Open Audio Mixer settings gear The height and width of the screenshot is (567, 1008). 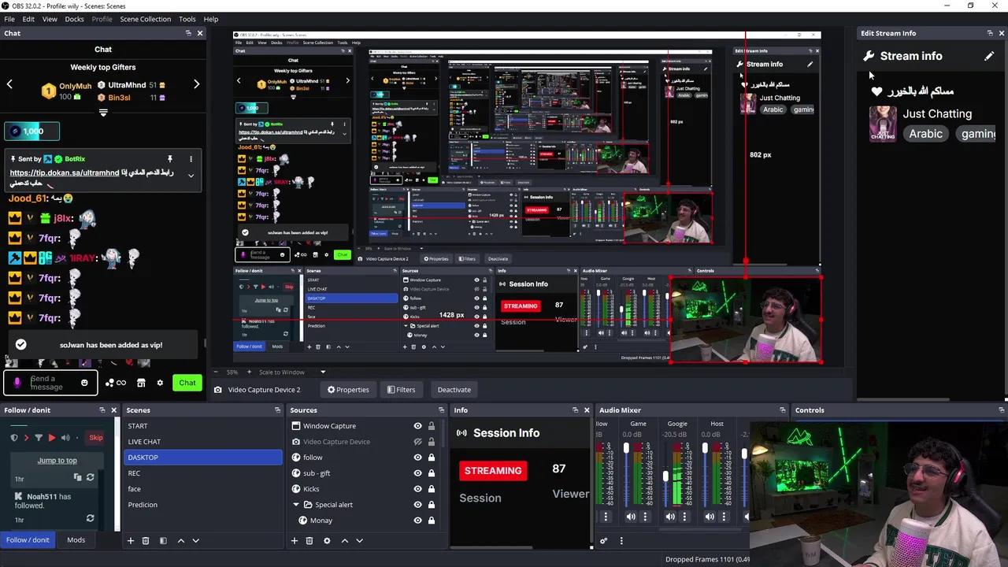point(604,540)
